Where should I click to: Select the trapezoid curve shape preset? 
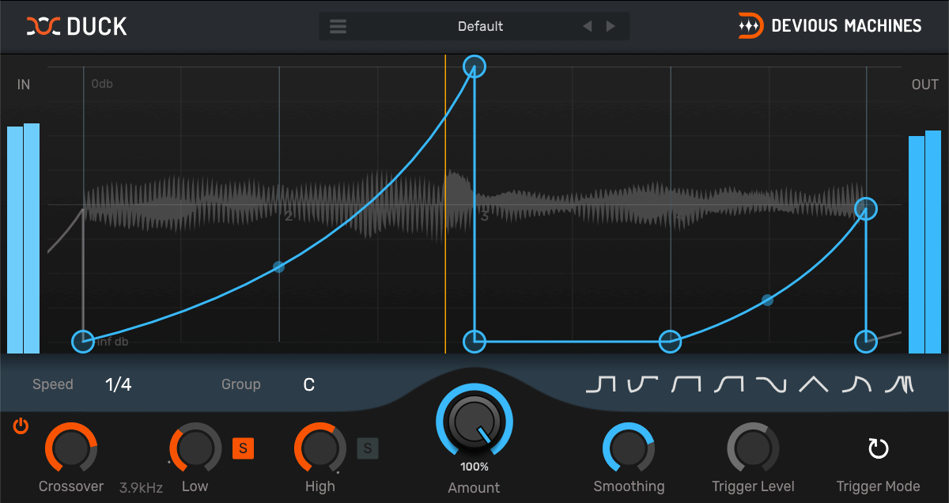[684, 385]
